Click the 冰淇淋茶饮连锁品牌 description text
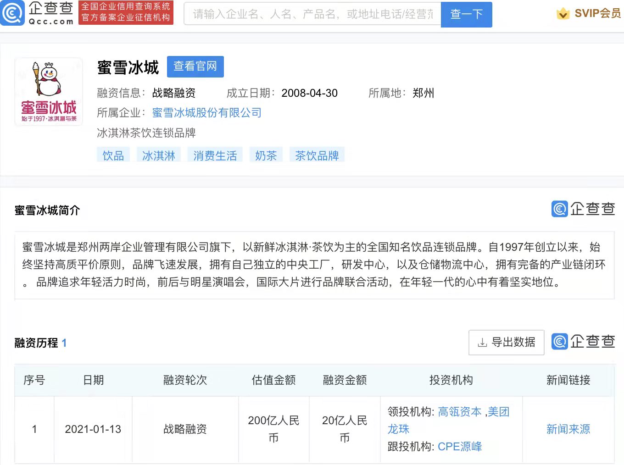The height and width of the screenshot is (465, 624). 146,133
